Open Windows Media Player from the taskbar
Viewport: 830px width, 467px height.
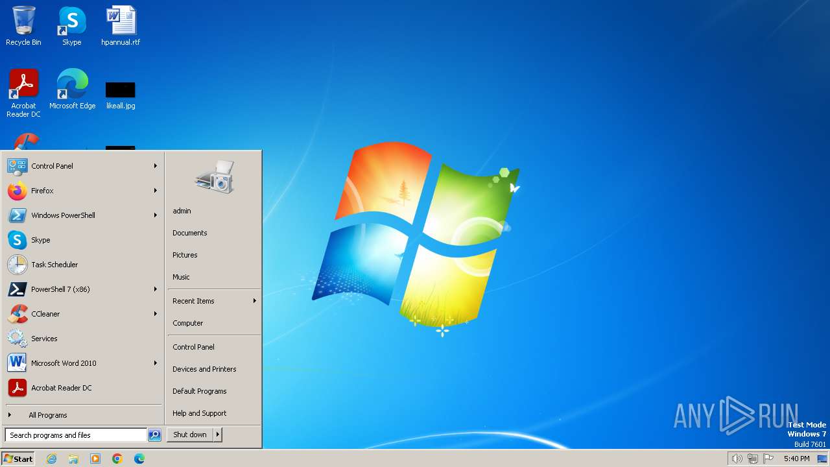pos(95,459)
